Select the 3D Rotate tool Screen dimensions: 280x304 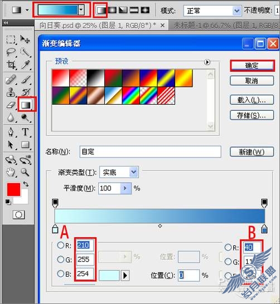(x=11, y=160)
